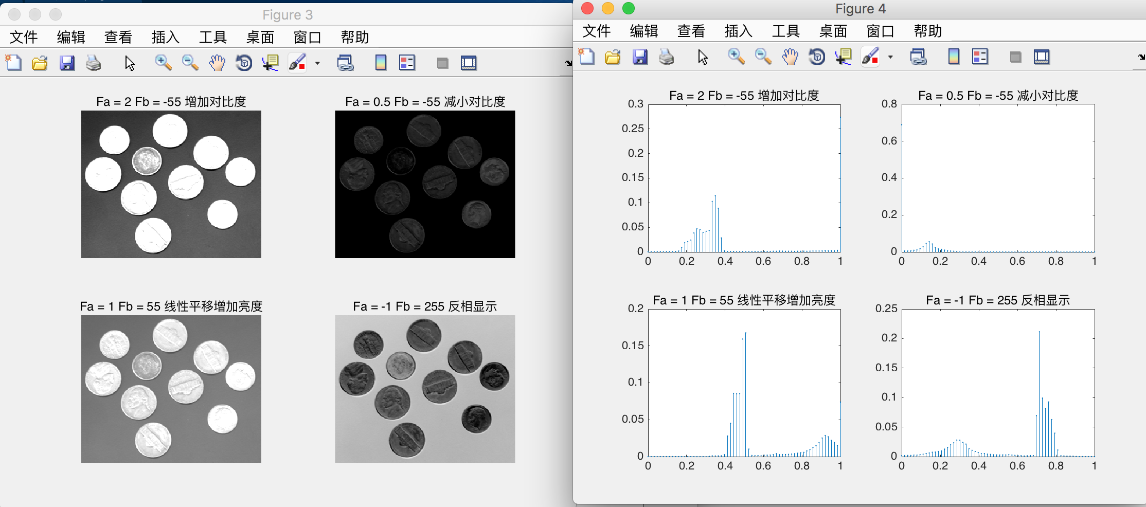Open 编辑 menu in Figure 3
This screenshot has height=507, width=1146.
click(x=71, y=37)
